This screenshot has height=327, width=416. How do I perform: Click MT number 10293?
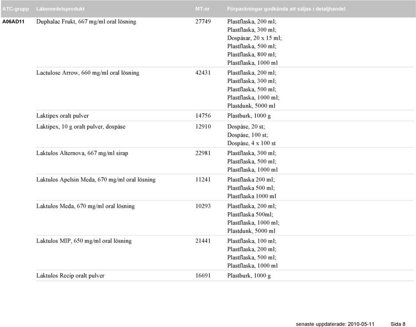203,206
